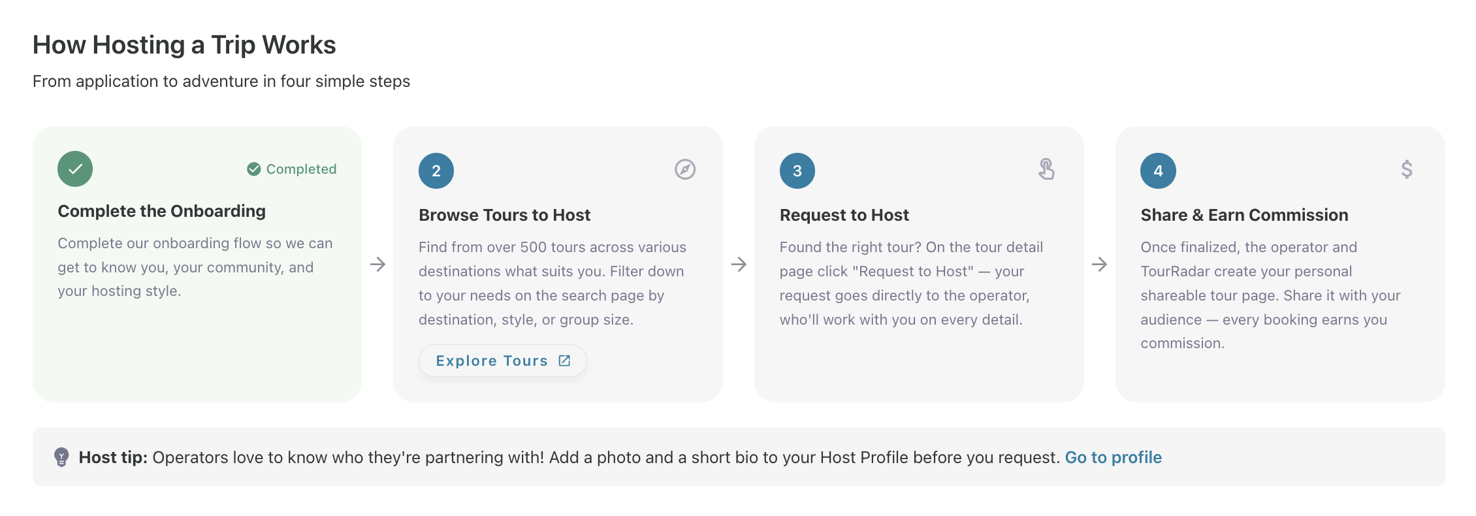Click the tap hand icon in Request card
Image resolution: width=1476 pixels, height=516 pixels.
[x=1046, y=169]
